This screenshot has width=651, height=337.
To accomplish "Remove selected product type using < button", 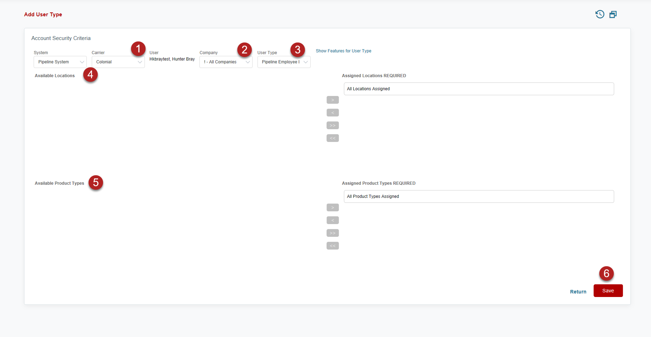I will click(333, 220).
